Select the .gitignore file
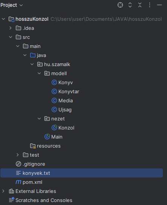This screenshot has height=205, width=167. point(34,164)
